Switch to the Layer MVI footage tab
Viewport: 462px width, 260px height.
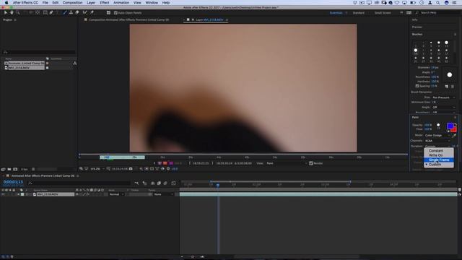click(x=209, y=19)
